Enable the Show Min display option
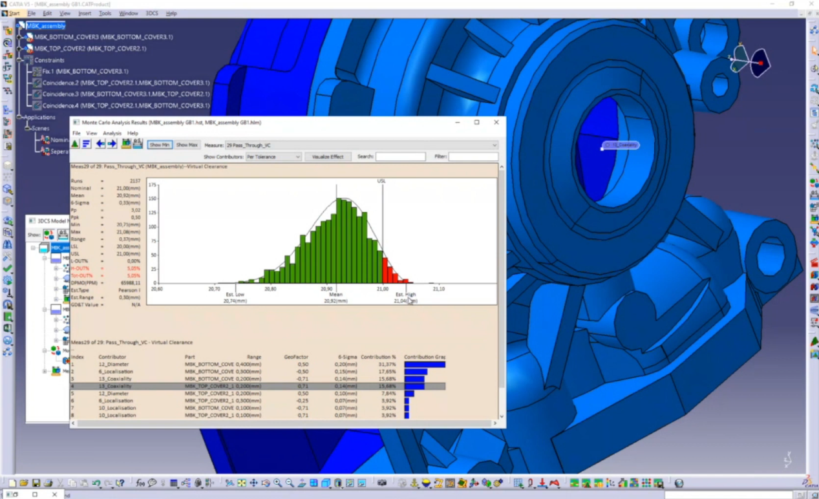The height and width of the screenshot is (499, 819). (160, 144)
